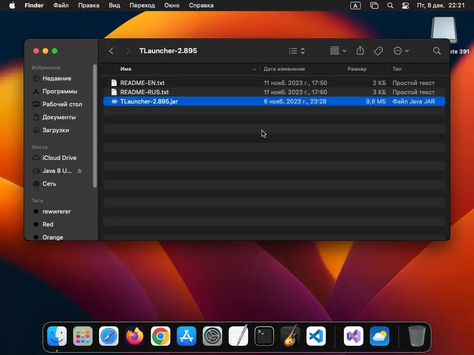Launch Google Chrome from the Dock
Screen dimensions: 474x355
pos(161,336)
